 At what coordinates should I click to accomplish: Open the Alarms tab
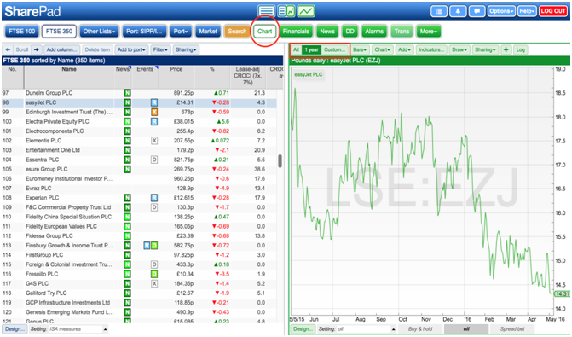tap(374, 32)
